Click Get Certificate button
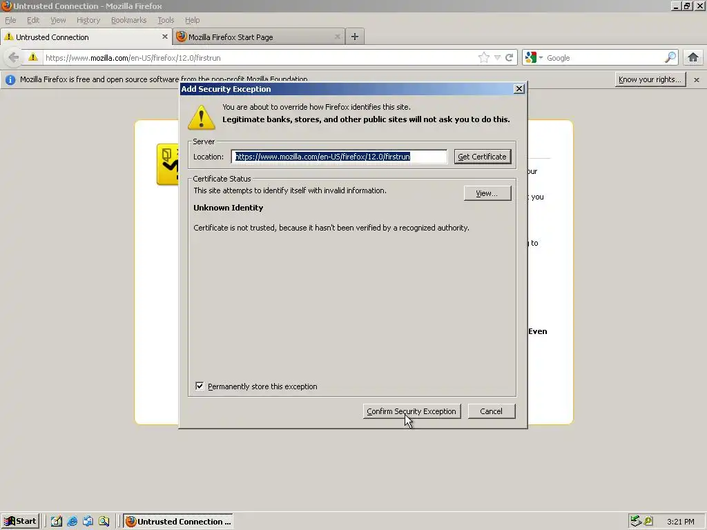 click(x=483, y=157)
